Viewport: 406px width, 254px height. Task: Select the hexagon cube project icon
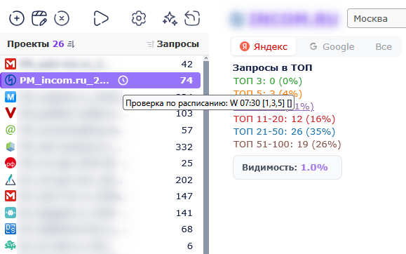click(x=11, y=147)
